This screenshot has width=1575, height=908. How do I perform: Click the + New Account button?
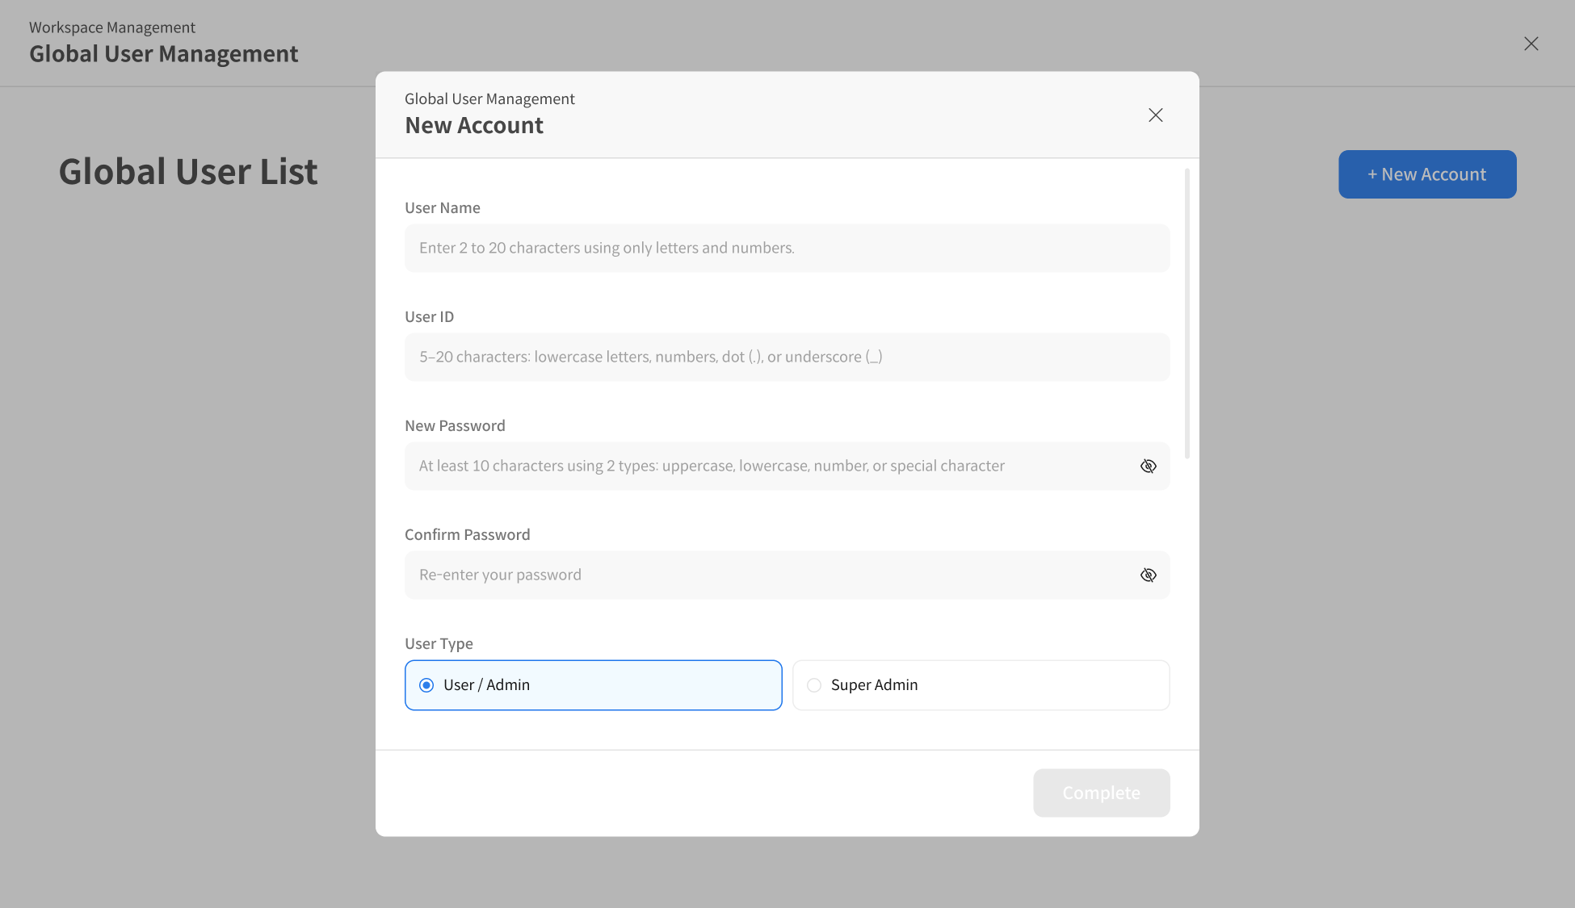pyautogui.click(x=1426, y=174)
